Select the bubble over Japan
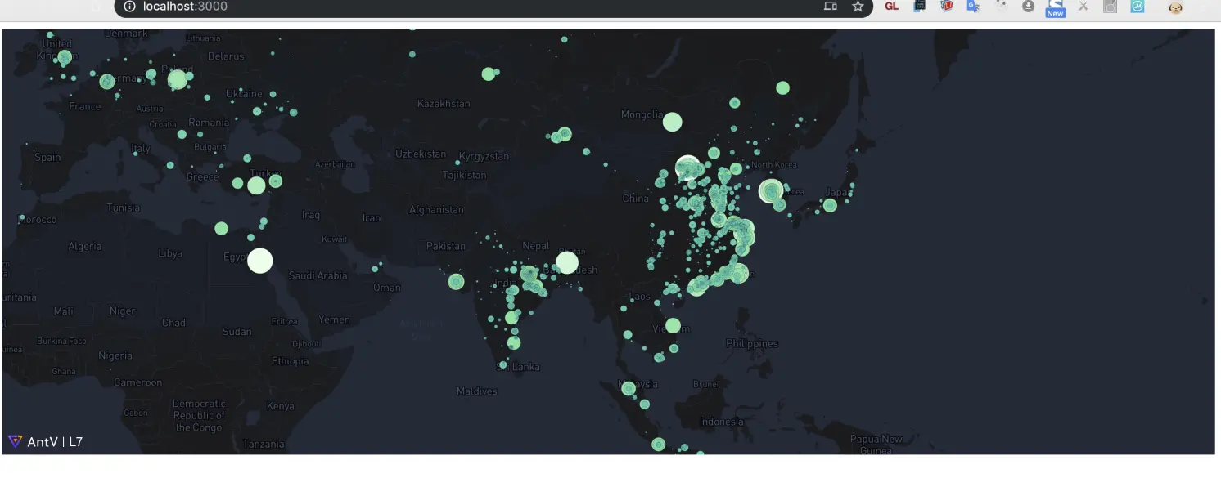This screenshot has width=1221, height=487. pyautogui.click(x=830, y=205)
